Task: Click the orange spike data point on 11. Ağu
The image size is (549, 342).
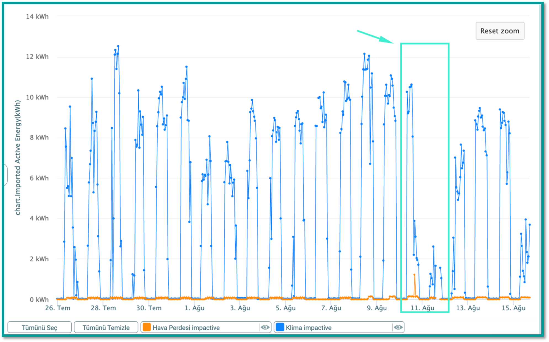Action: (x=414, y=275)
